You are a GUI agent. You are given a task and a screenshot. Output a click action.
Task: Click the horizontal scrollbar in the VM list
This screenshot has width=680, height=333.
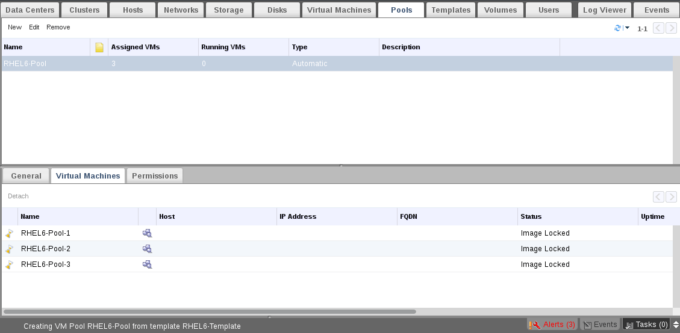click(x=209, y=312)
